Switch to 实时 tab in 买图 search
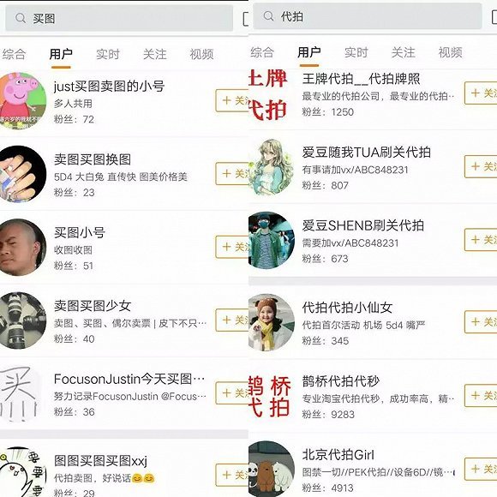The image size is (497, 497). coord(108,54)
